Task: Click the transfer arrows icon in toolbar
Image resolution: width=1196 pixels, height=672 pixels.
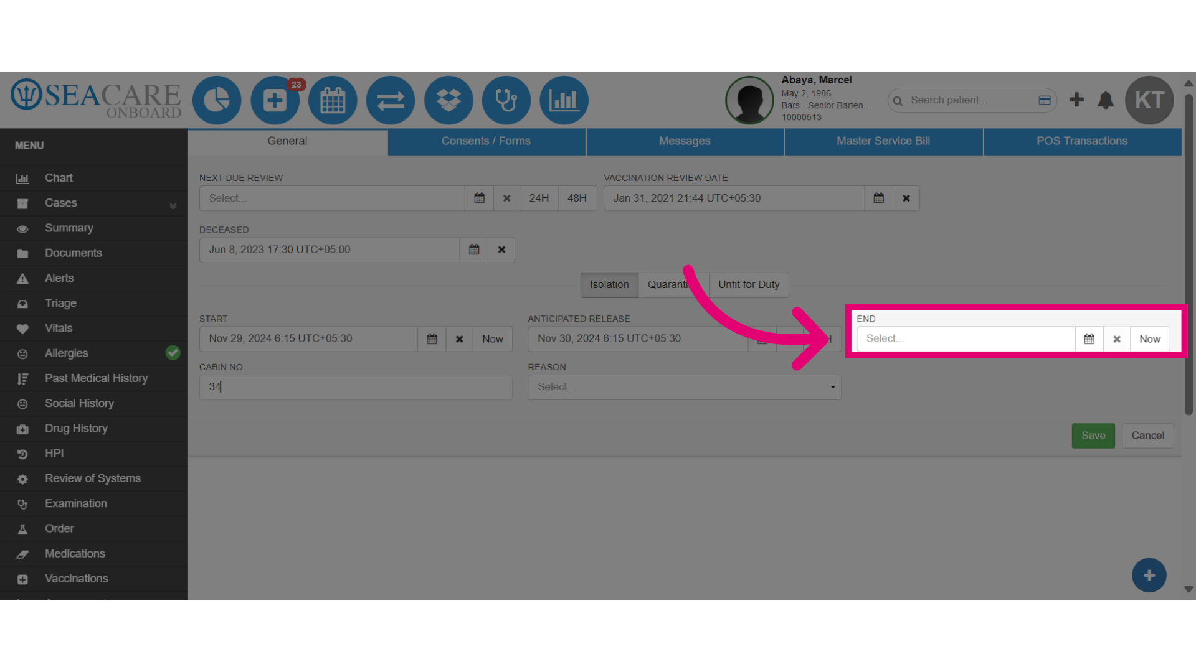Action: [391, 100]
